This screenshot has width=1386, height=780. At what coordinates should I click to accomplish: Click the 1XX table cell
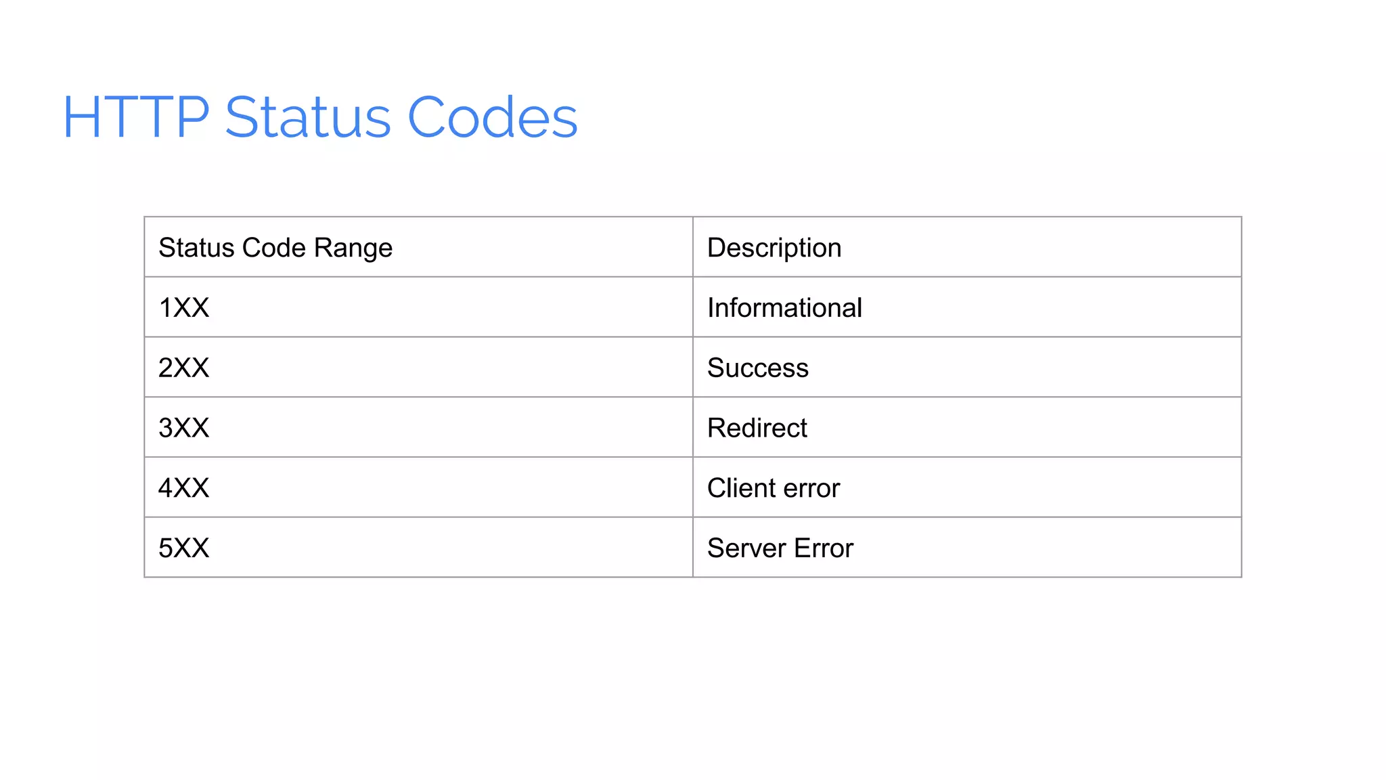(418, 307)
